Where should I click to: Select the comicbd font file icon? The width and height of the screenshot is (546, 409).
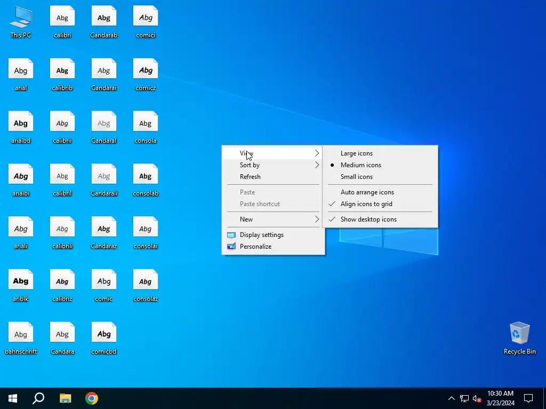[x=104, y=339]
